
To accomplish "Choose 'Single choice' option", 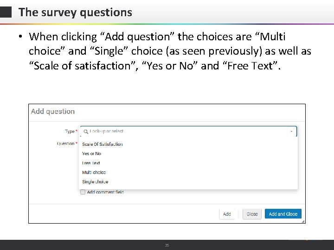I will point(95,182).
